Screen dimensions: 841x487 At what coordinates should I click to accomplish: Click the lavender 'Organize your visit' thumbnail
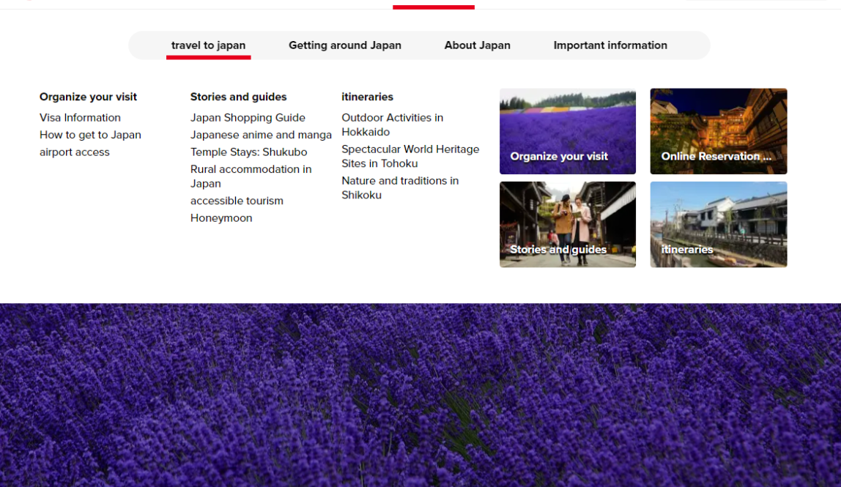pyautogui.click(x=567, y=131)
